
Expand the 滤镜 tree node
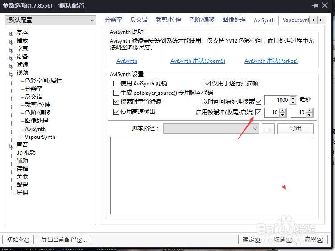click(11, 65)
